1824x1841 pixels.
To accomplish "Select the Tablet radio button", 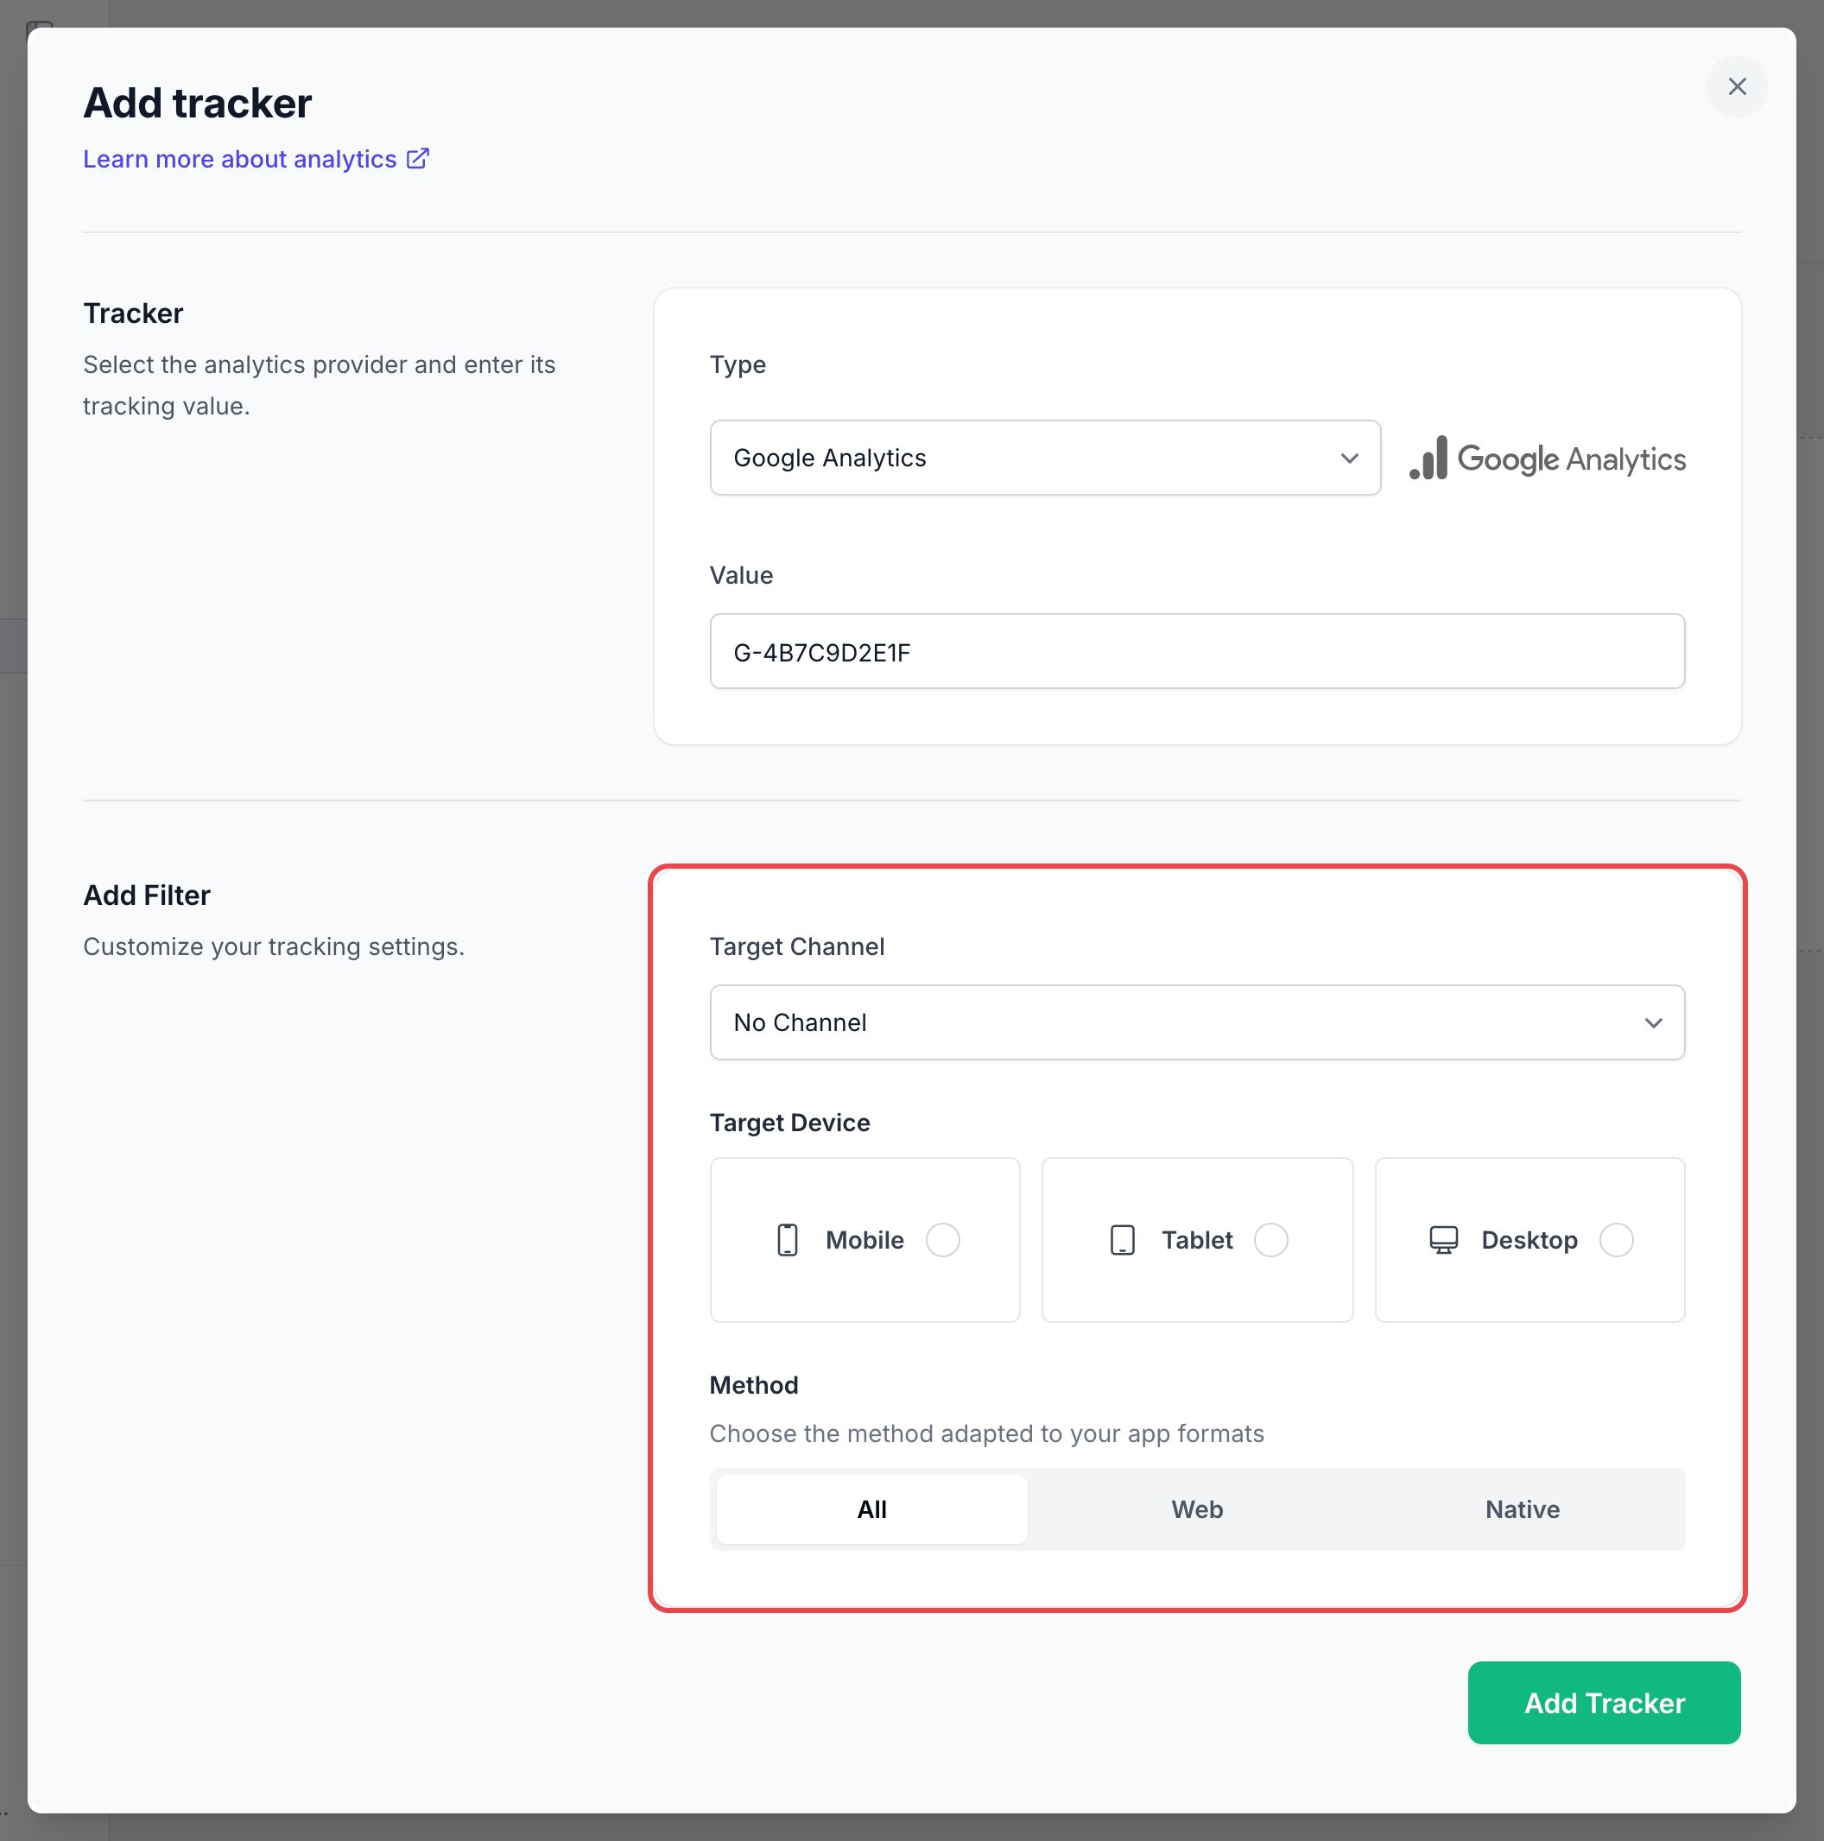I will [1270, 1240].
